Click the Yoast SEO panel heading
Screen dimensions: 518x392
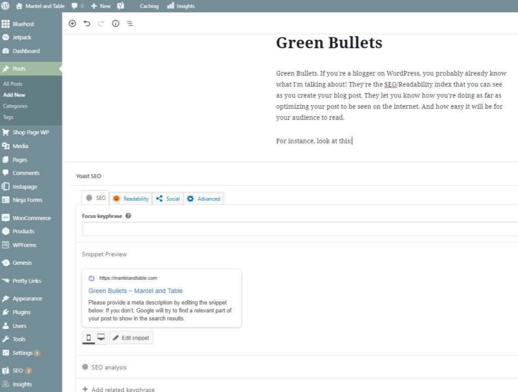pyautogui.click(x=89, y=176)
